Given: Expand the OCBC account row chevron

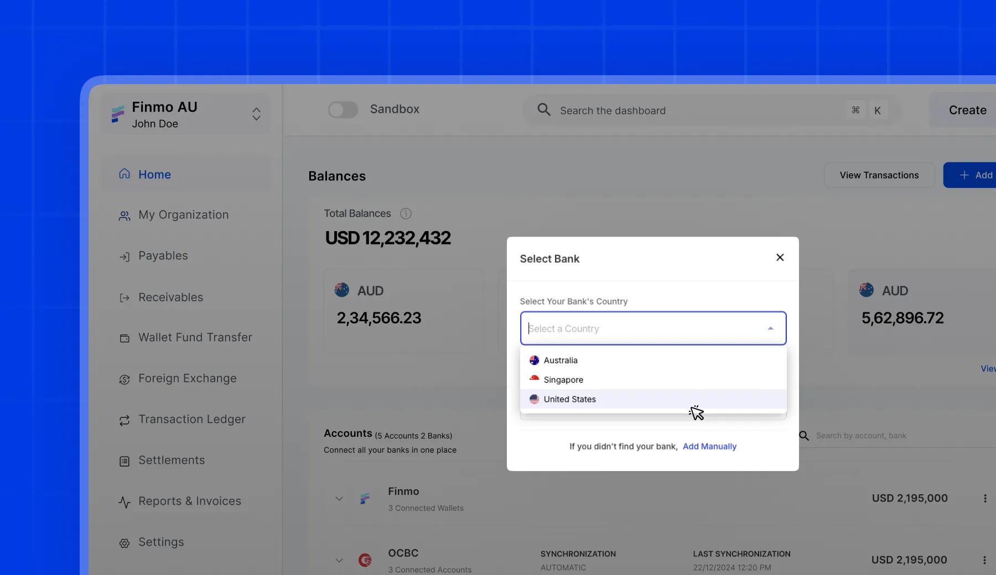Looking at the screenshot, I should pos(339,560).
